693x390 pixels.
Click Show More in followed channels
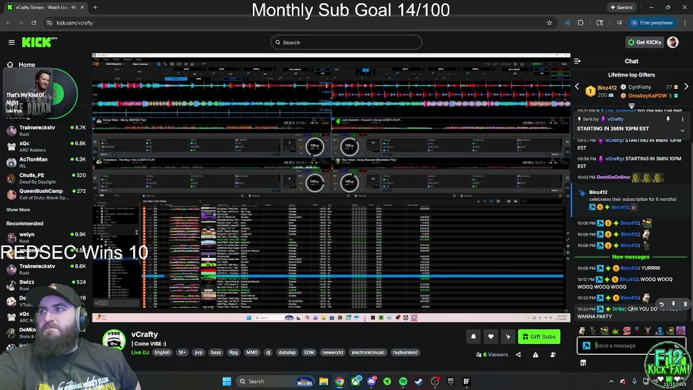click(18, 210)
